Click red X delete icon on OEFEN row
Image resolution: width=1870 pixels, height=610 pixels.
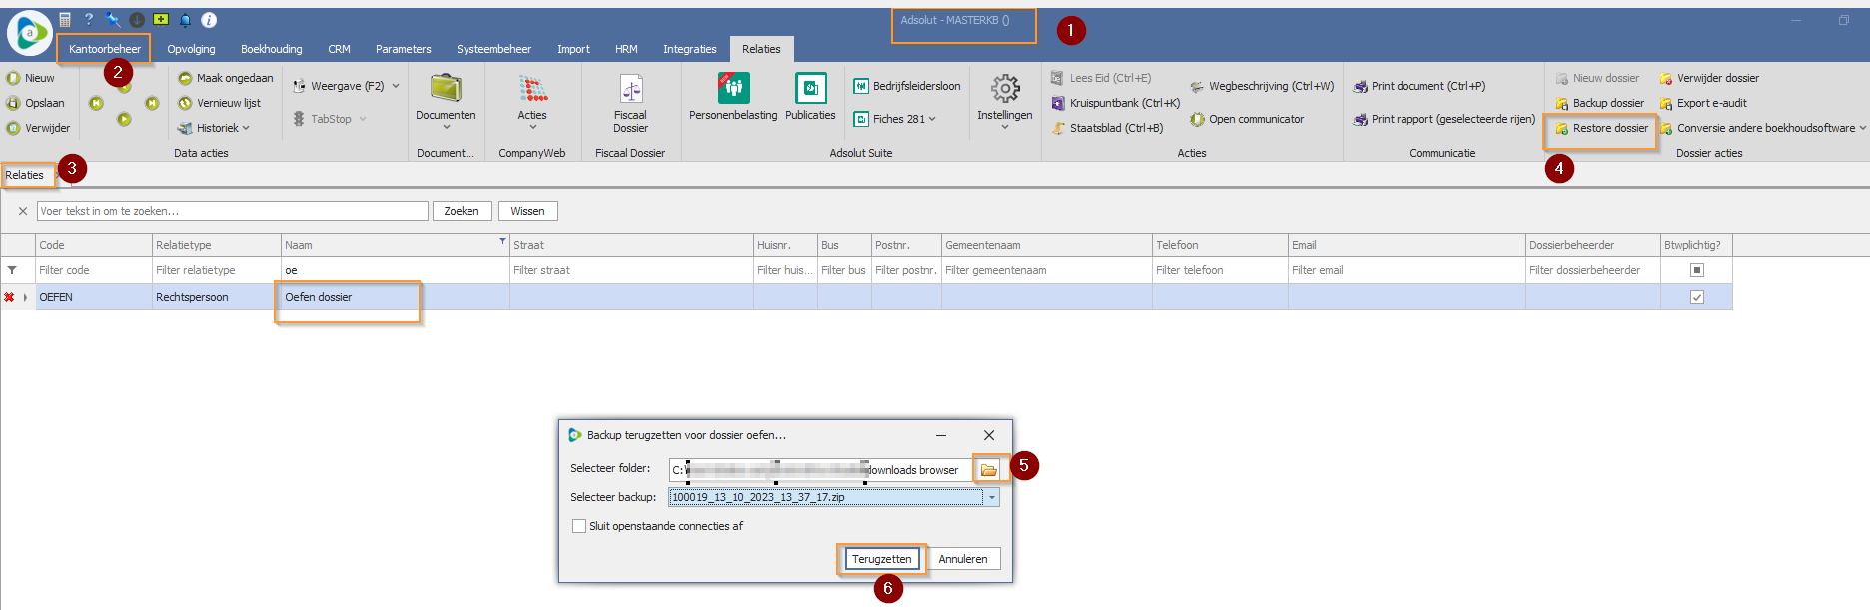pos(10,297)
